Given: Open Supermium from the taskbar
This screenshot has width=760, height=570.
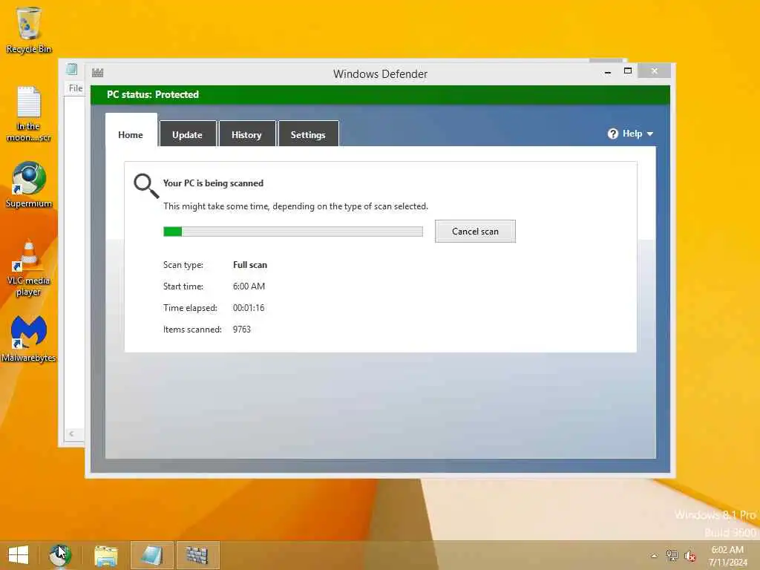Looking at the screenshot, I should 59,555.
